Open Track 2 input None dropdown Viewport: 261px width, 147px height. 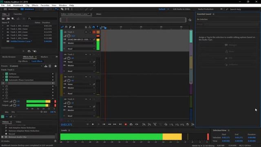click(x=79, y=62)
